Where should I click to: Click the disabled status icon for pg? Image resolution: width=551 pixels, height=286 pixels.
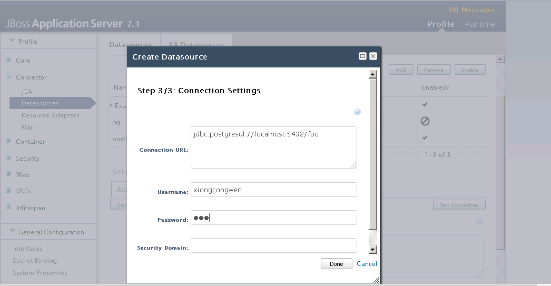[425, 121]
